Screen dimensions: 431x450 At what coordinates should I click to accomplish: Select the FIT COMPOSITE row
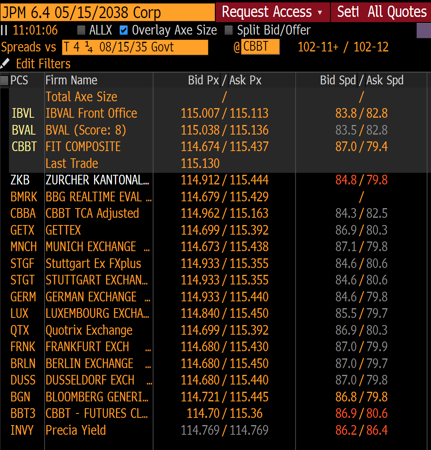(218, 147)
